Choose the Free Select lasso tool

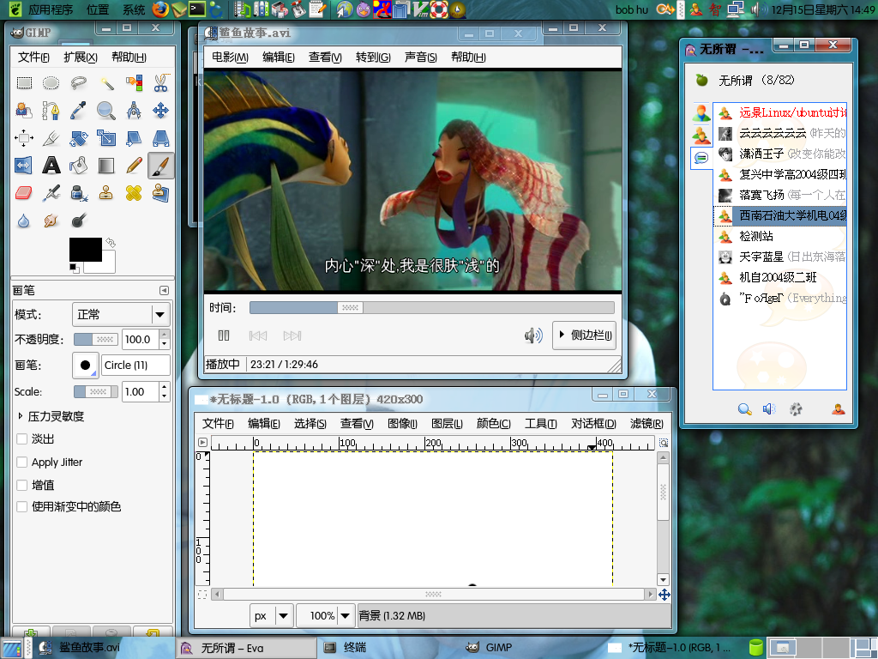click(78, 83)
